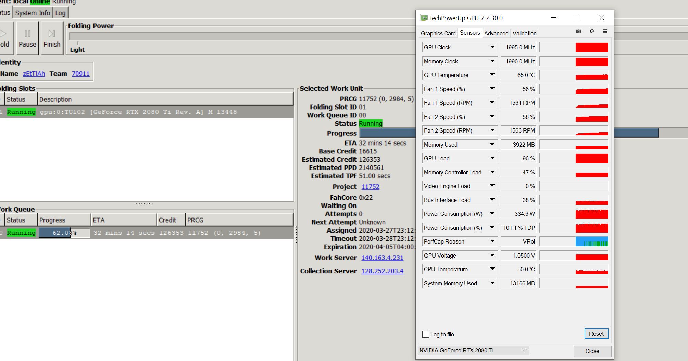The image size is (688, 361).
Task: Click the GPU Load history graph
Action: coord(574,158)
